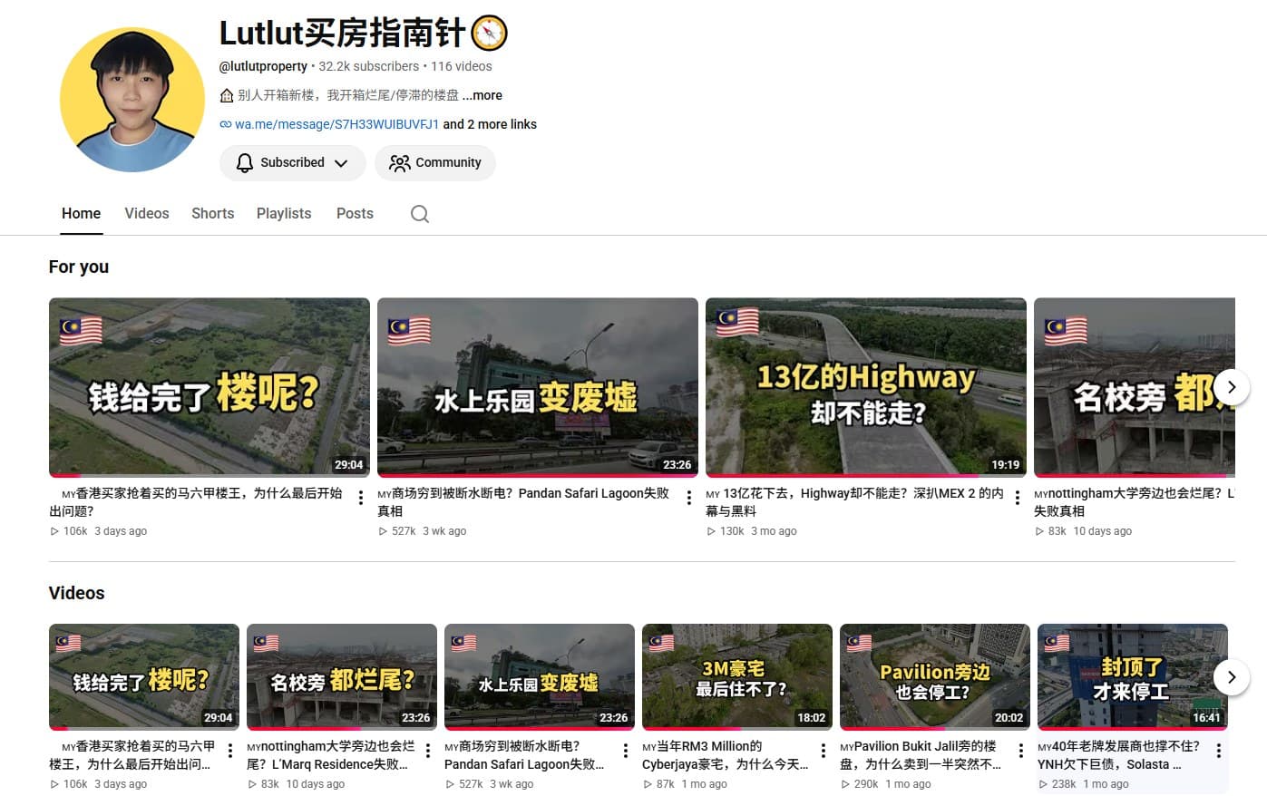Open the Playlists tab
Viewport: 1267px width, 796px height.
click(x=284, y=214)
